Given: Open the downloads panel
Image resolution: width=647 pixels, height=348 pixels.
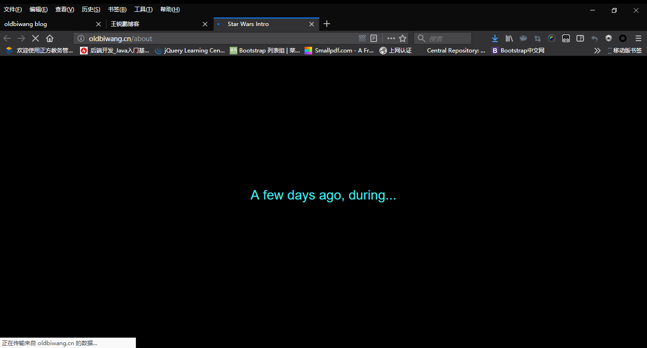Looking at the screenshot, I should (495, 38).
